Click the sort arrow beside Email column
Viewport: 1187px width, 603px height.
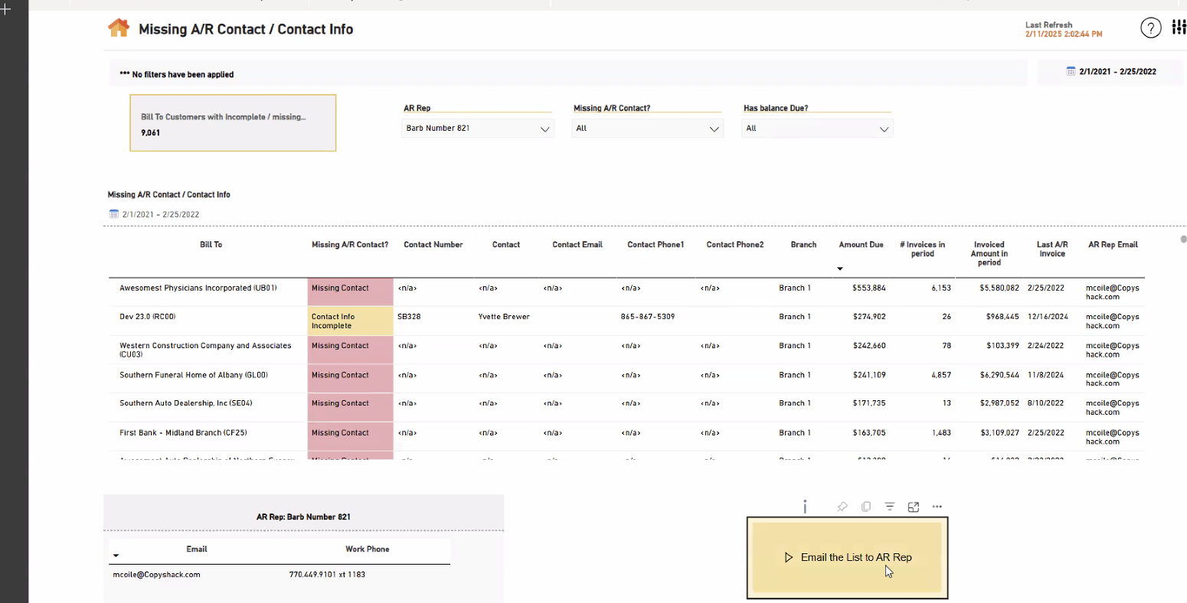(116, 556)
